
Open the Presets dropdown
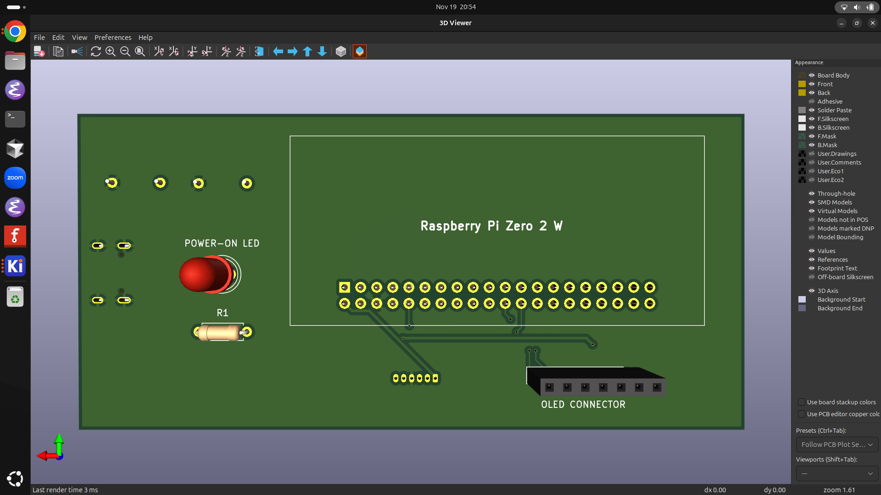click(836, 444)
